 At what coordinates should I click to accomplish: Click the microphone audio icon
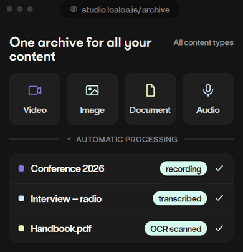208,90
